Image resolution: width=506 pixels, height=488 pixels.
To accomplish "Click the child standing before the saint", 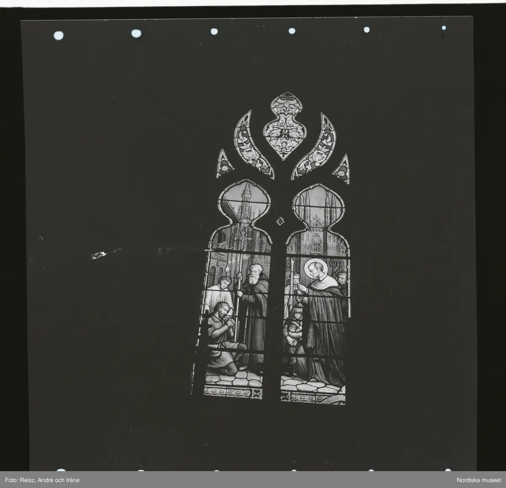I will 291,340.
